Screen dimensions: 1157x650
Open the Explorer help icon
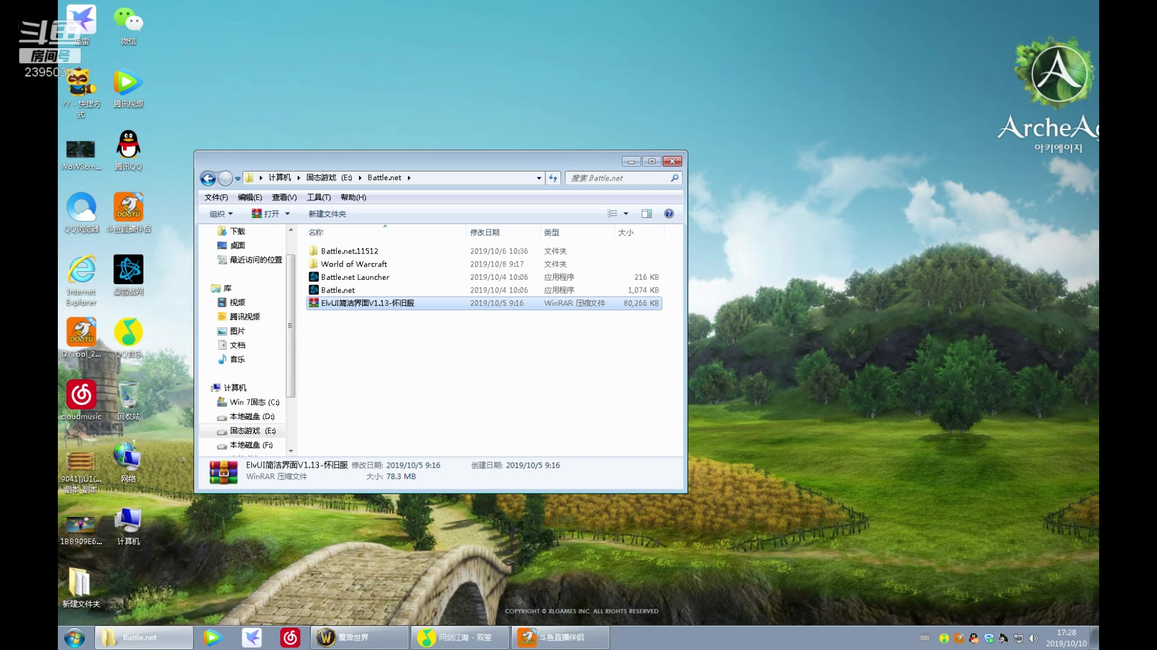coord(668,214)
